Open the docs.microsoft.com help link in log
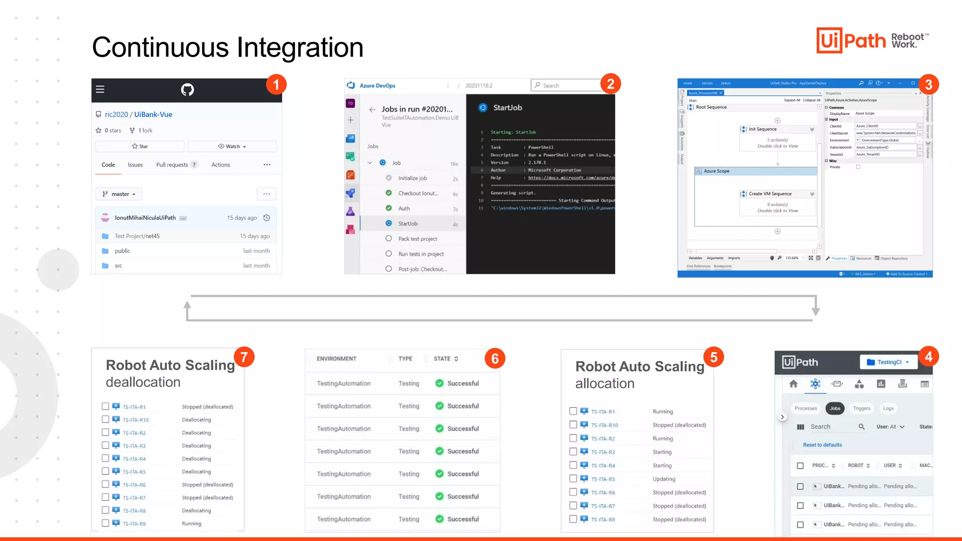The image size is (962, 541). point(571,178)
